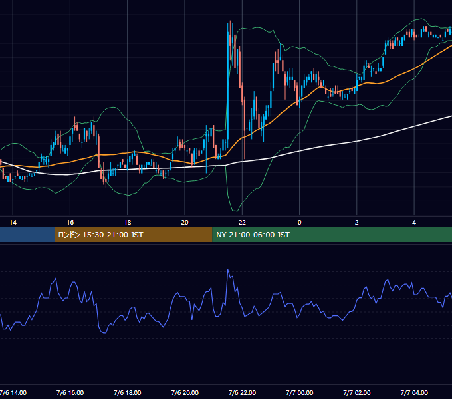452x399 pixels.
Task: Click the 7/7 02:00 date label
Action: tap(356, 392)
